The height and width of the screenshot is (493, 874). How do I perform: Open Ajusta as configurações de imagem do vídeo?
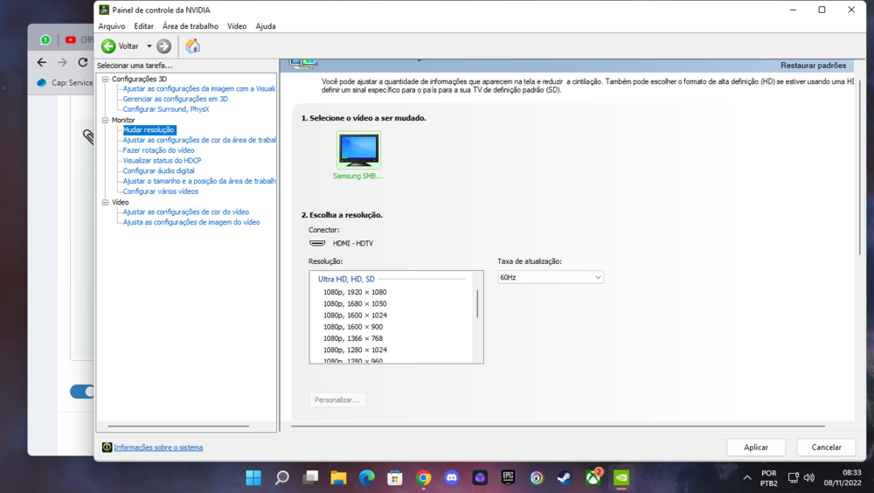pos(191,222)
